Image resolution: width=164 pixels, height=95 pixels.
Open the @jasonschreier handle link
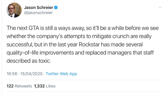[x=38, y=13]
